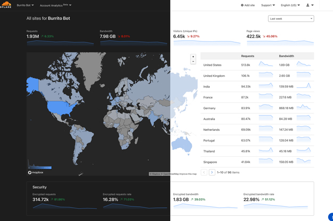
Task: Click the 1.93M Requests value
Action: pos(32,37)
